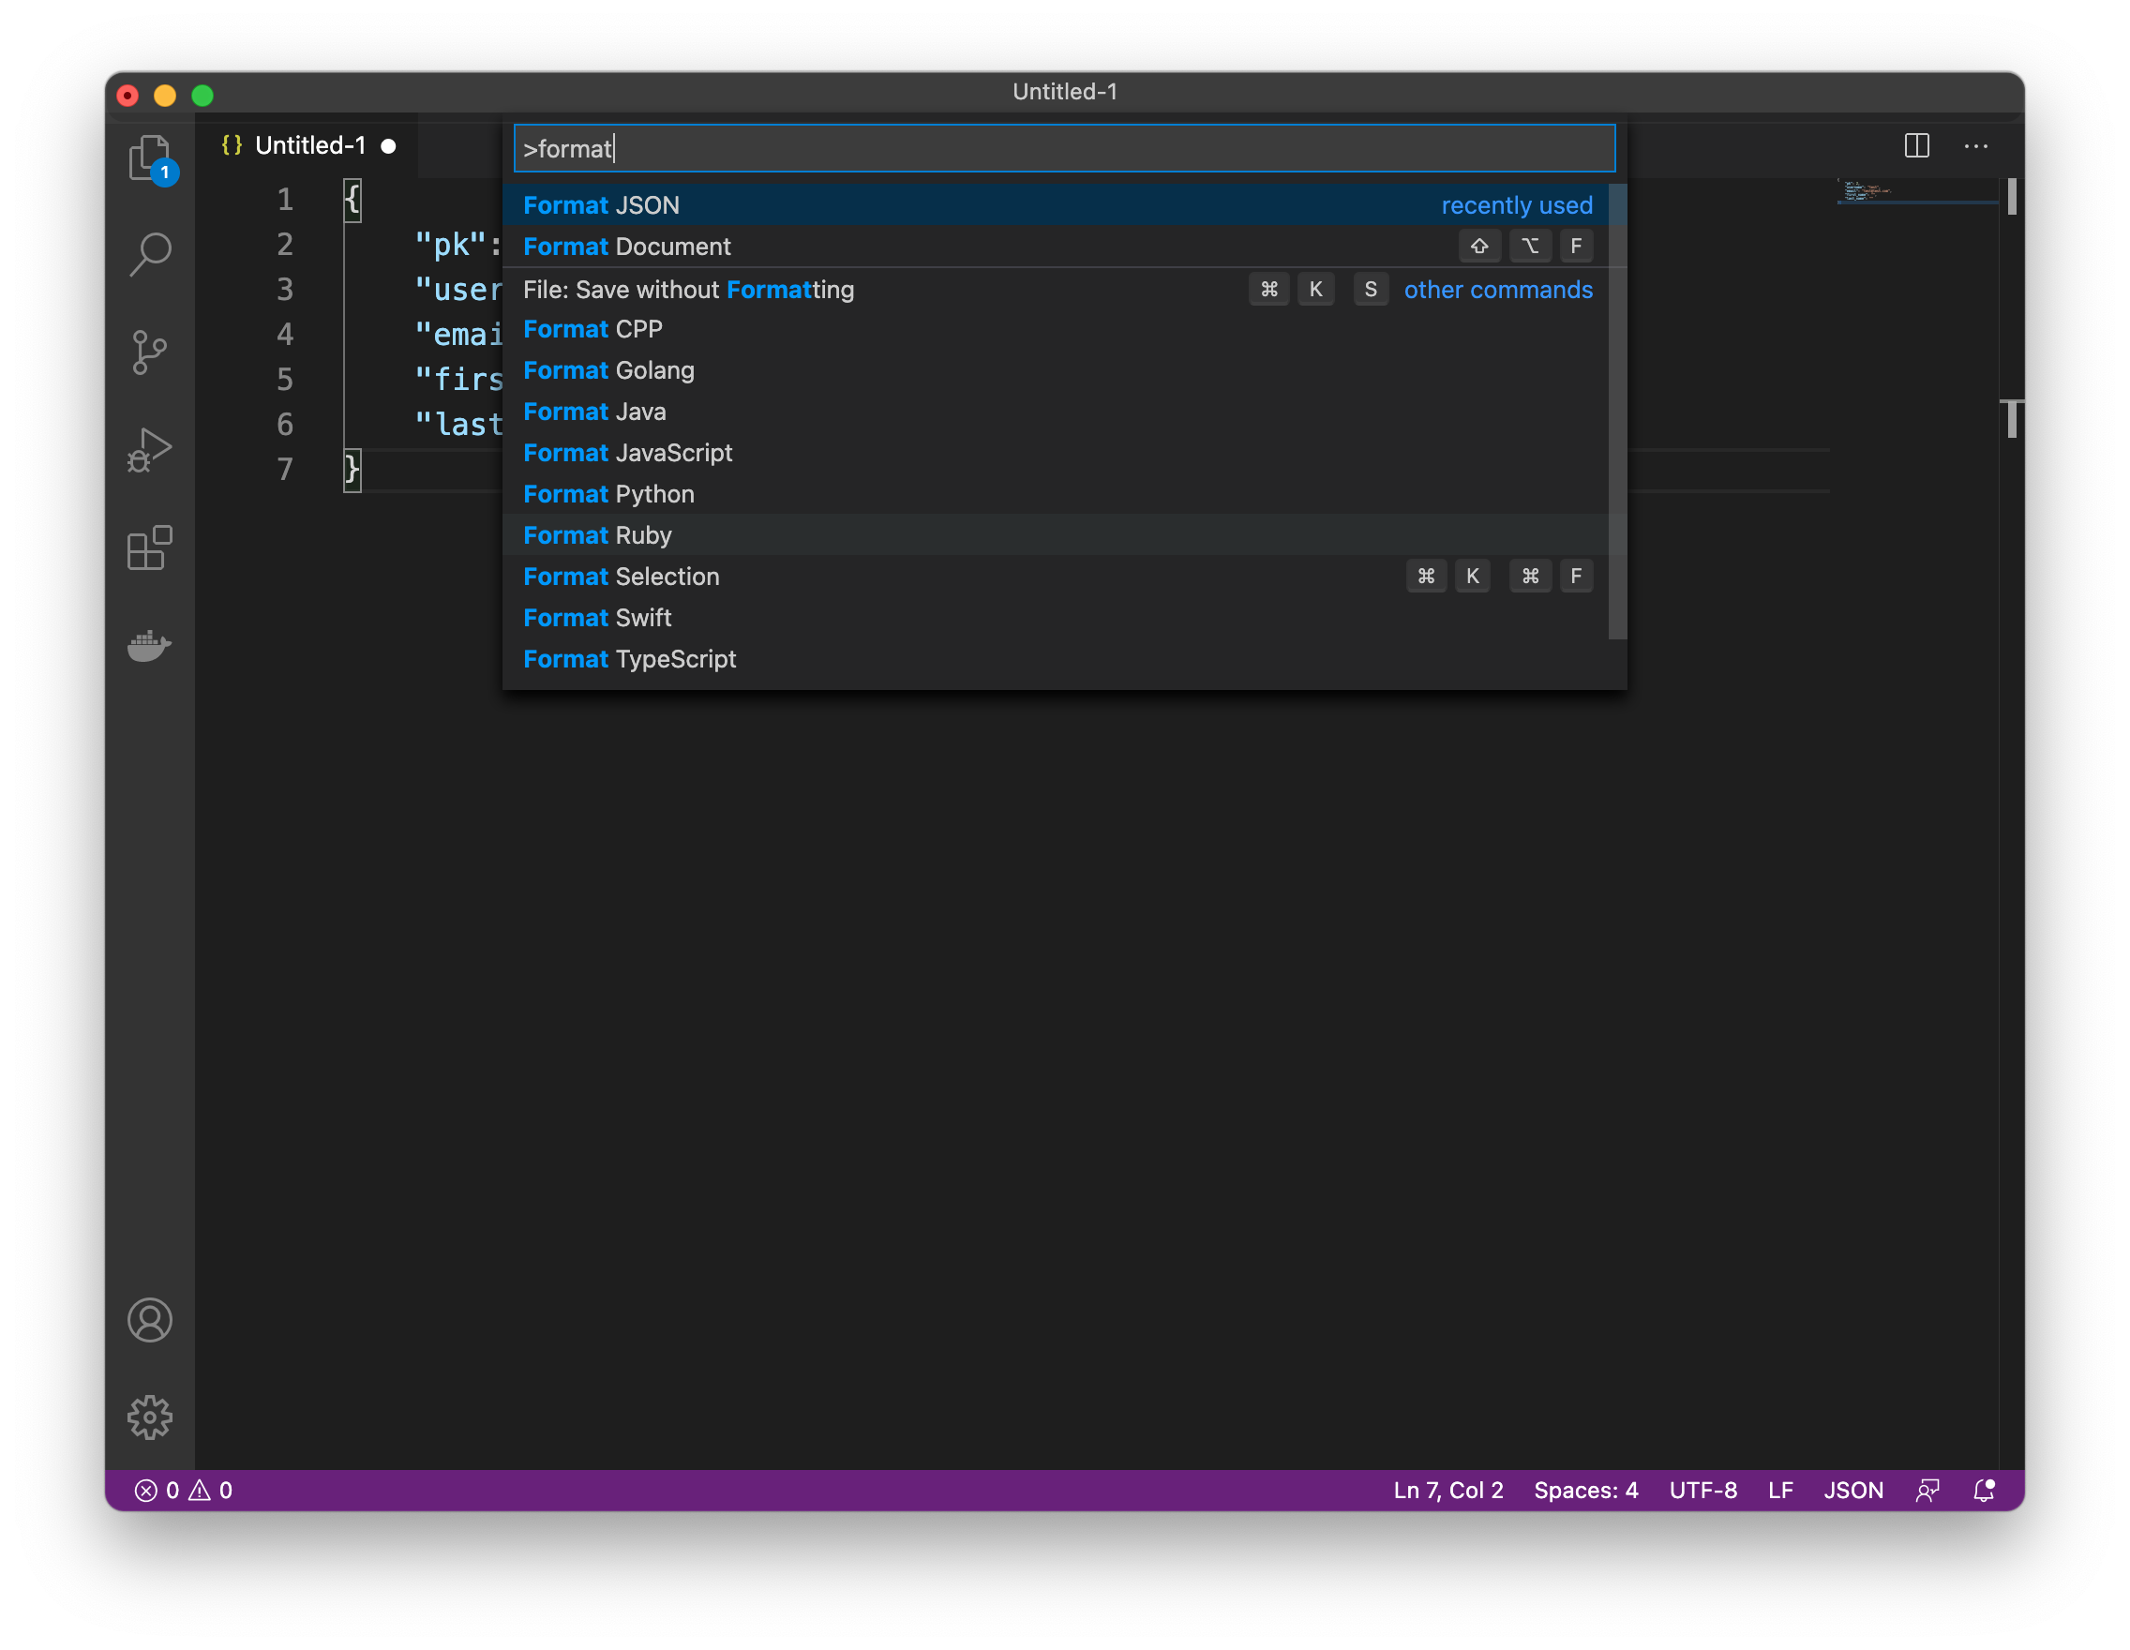Open the Run and Debug view
The image size is (2130, 1650).
(149, 450)
